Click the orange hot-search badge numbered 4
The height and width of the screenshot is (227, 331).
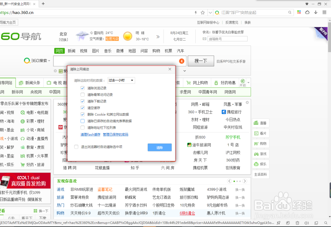click(181, 61)
